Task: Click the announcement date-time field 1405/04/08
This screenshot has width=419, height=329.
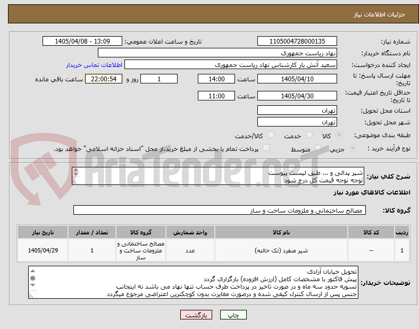Action: [82, 41]
